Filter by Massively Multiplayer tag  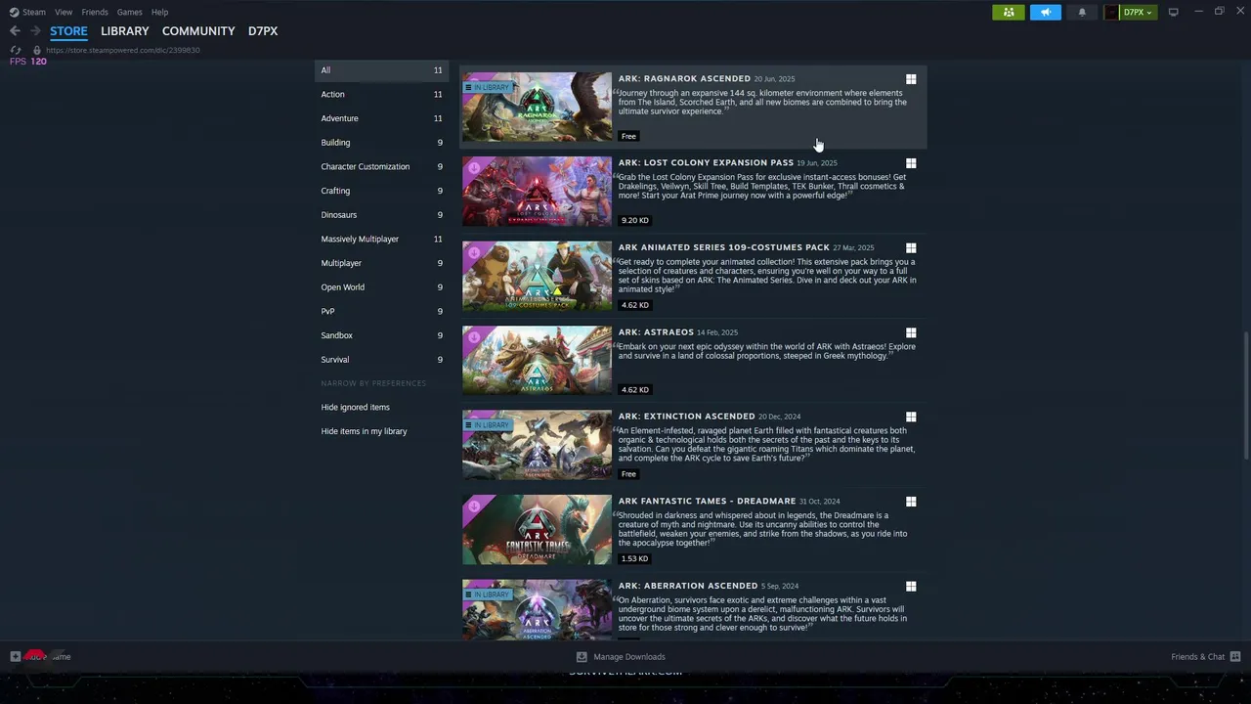coord(381,239)
